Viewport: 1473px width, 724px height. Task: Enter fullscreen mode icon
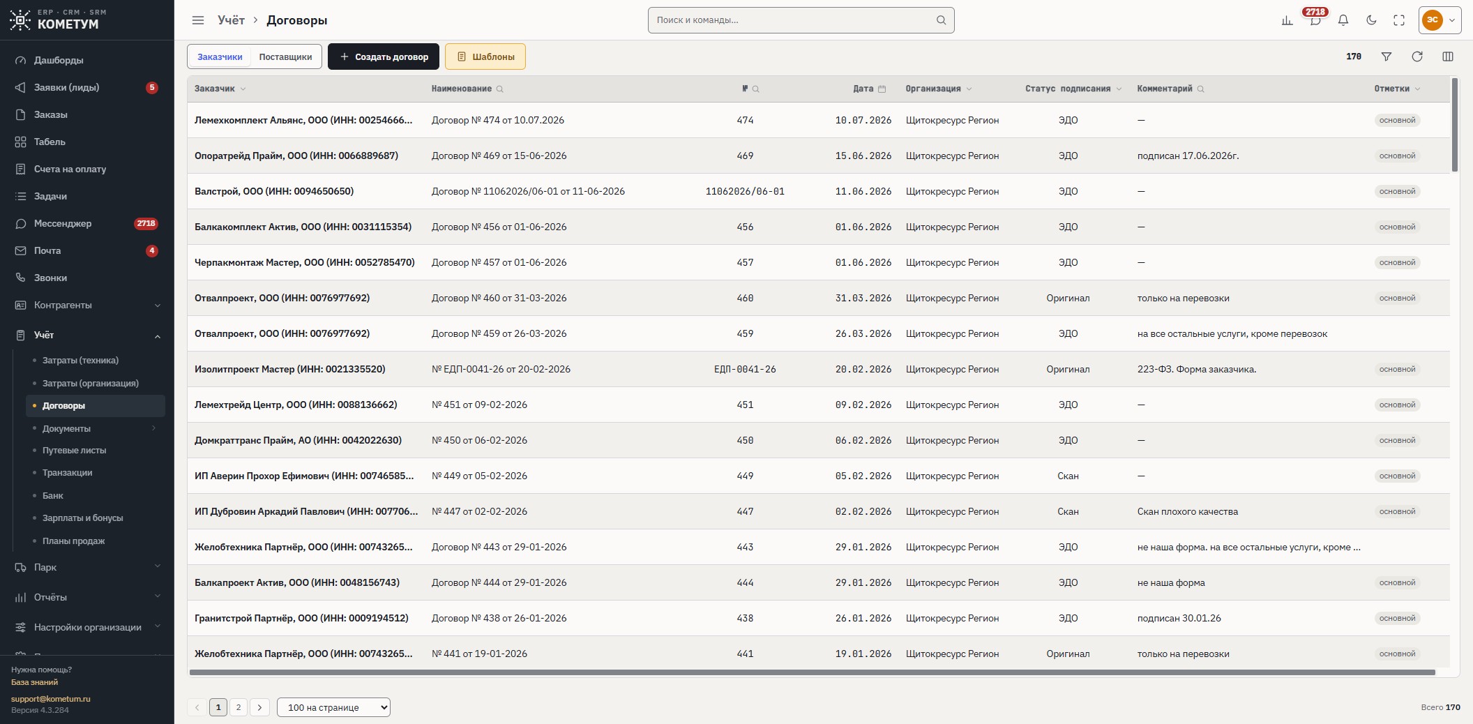[1399, 20]
